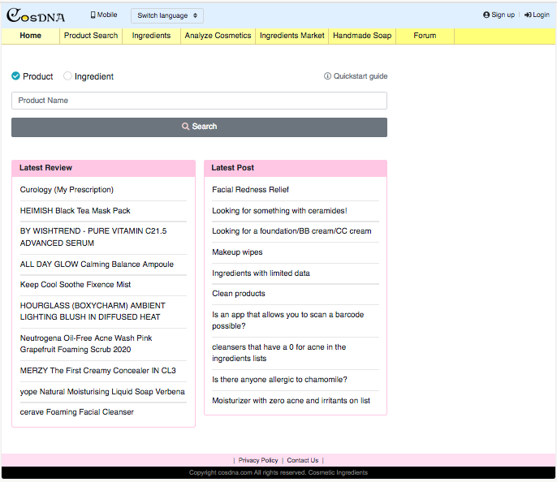Open cleansers with 0 for acne post
557x482 pixels.
click(x=278, y=352)
